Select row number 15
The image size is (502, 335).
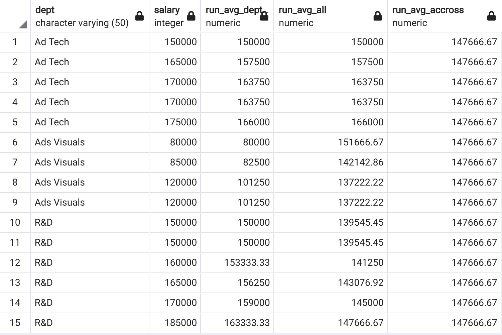coord(15,323)
